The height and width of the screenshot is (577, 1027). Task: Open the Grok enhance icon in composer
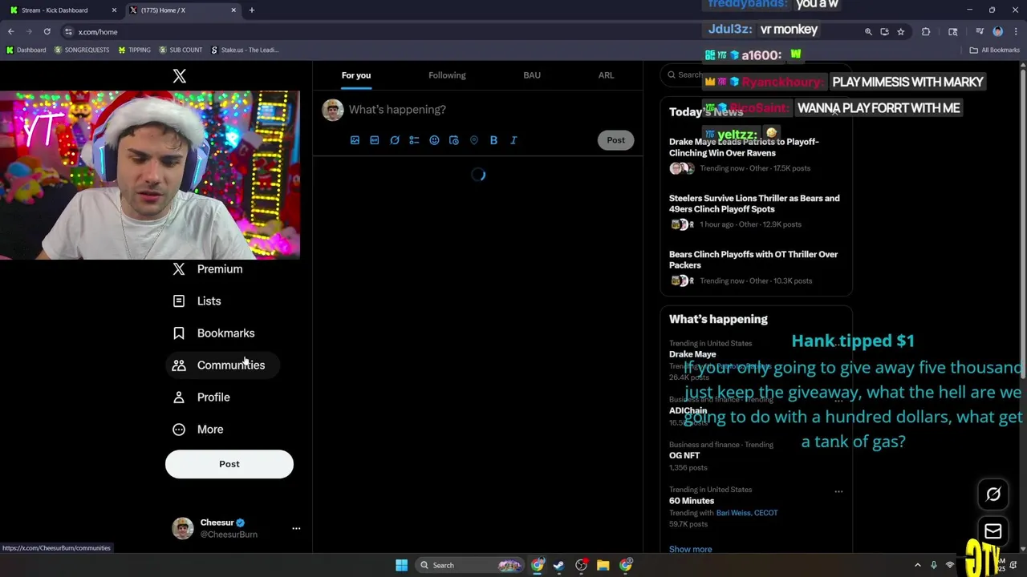coord(395,140)
